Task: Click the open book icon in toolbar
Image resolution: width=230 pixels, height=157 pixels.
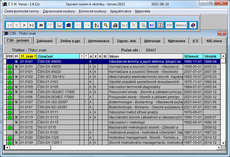Action: [x=160, y=25]
